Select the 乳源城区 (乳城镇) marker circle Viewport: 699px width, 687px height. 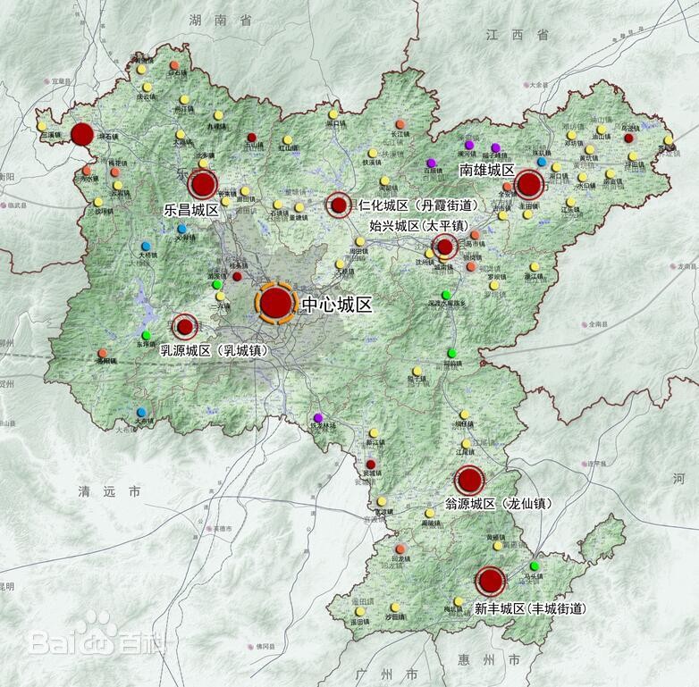click(x=185, y=326)
